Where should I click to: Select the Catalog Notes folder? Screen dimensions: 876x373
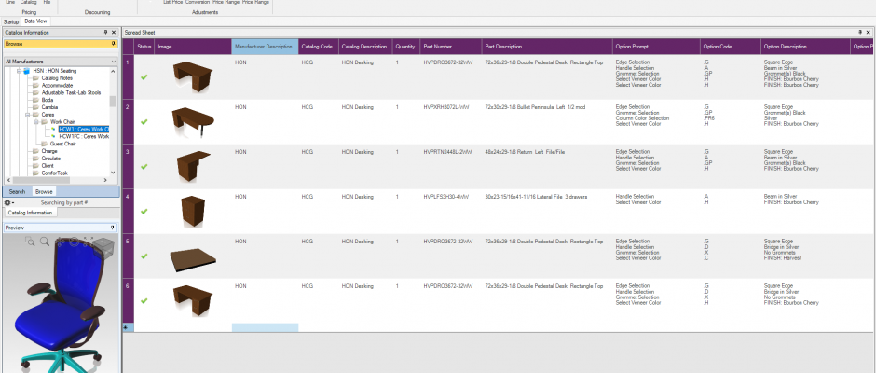57,78
